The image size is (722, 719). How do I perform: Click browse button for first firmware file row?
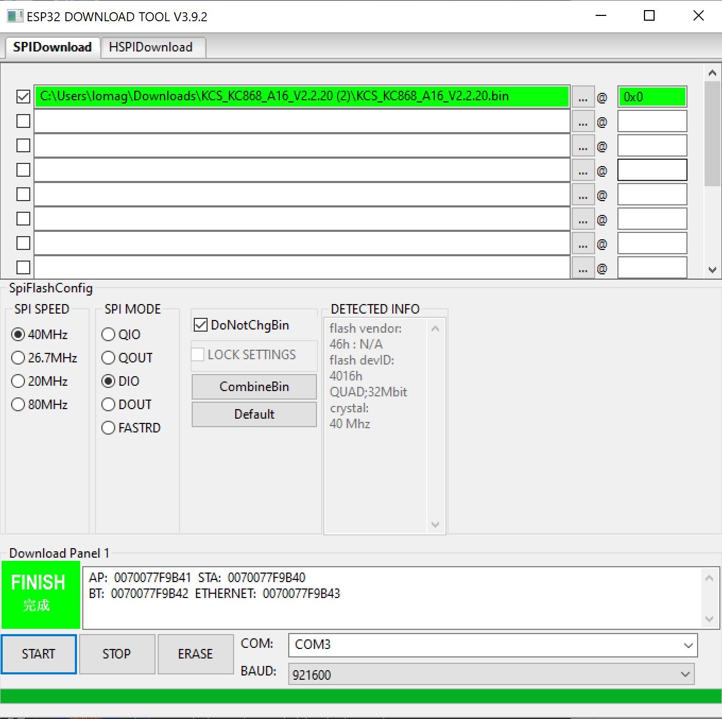[583, 97]
